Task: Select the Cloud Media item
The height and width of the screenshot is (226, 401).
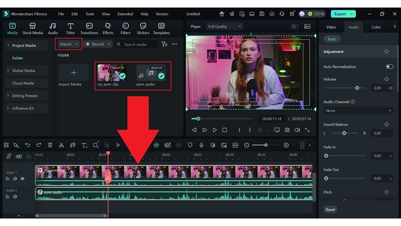Action: tap(27, 83)
